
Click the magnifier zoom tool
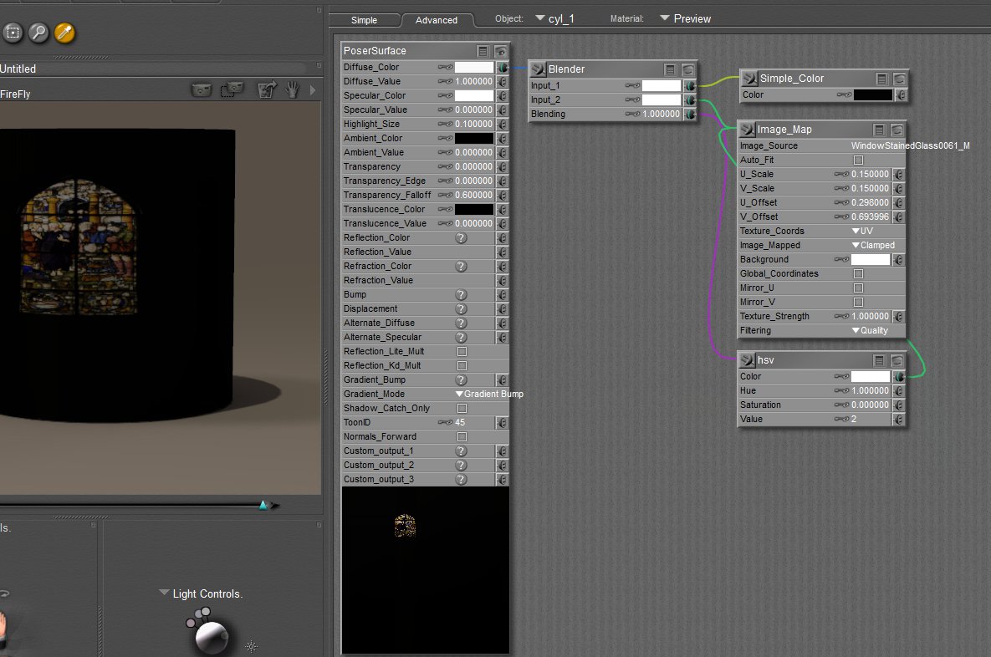(38, 33)
